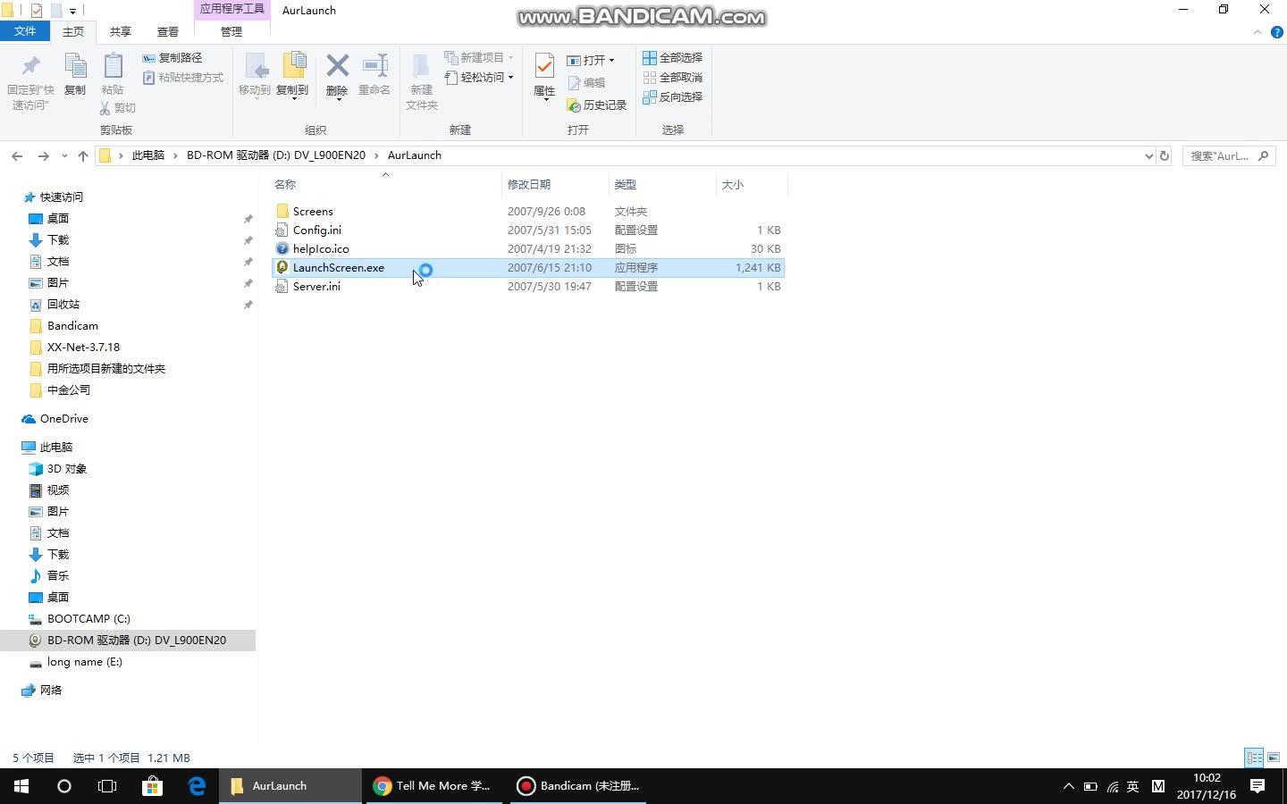The width and height of the screenshot is (1287, 804).
Task: Open Microsoft Store on the taskbar
Action: (x=152, y=786)
